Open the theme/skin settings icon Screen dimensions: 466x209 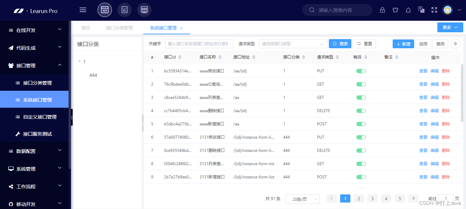395,10
